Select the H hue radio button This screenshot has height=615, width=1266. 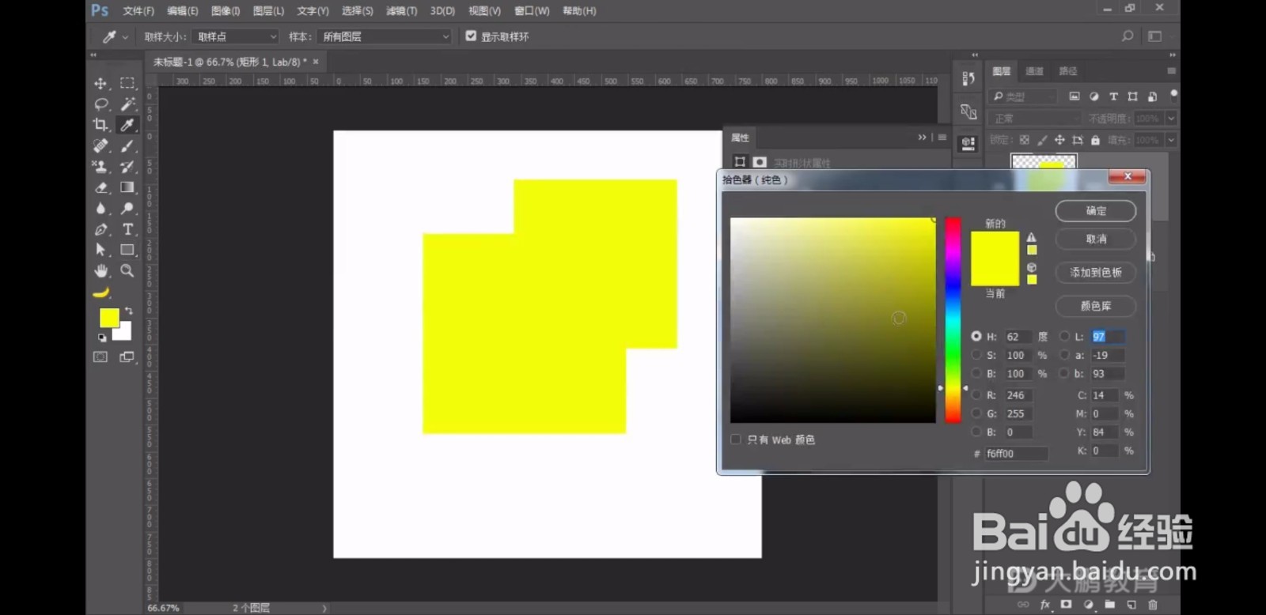976,337
